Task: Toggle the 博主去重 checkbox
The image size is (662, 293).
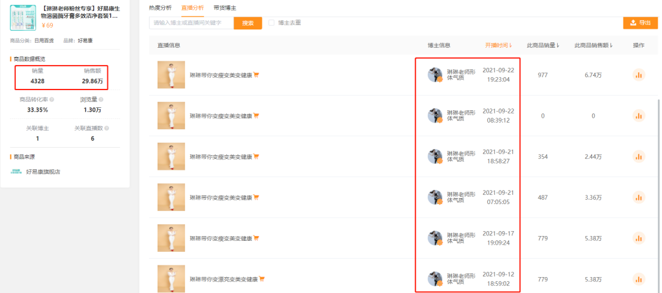Action: [x=272, y=23]
